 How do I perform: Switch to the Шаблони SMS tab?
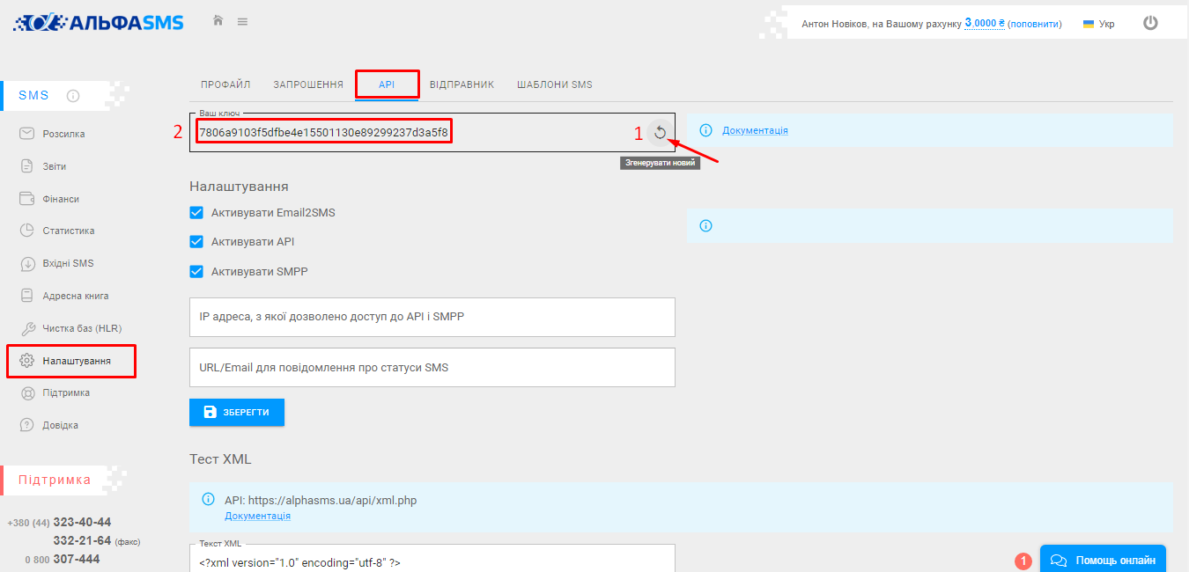(554, 84)
